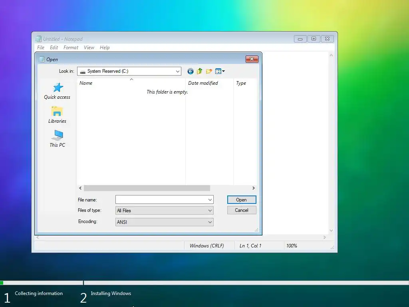Select This PC in the places bar
The width and height of the screenshot is (409, 307).
tap(57, 139)
